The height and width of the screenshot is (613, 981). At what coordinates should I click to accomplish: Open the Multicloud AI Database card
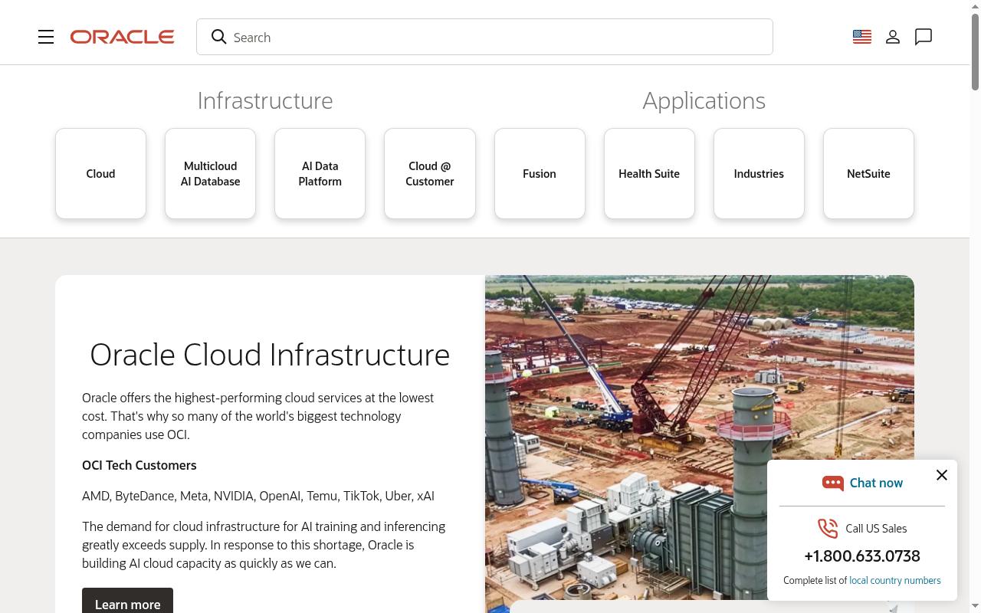tap(210, 173)
